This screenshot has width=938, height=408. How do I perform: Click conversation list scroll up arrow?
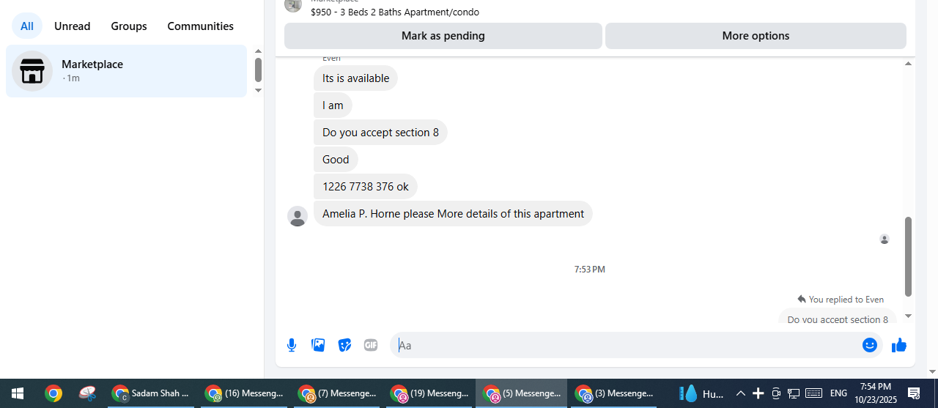(258, 51)
